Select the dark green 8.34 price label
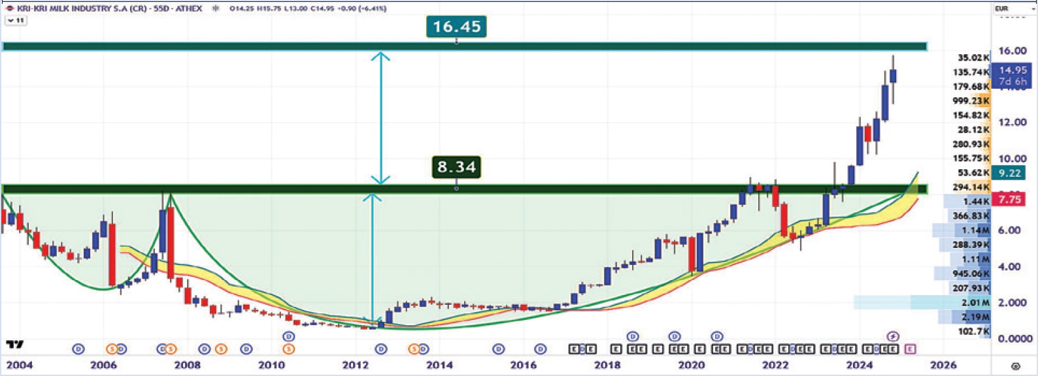The width and height of the screenshot is (1038, 376). pyautogui.click(x=456, y=167)
